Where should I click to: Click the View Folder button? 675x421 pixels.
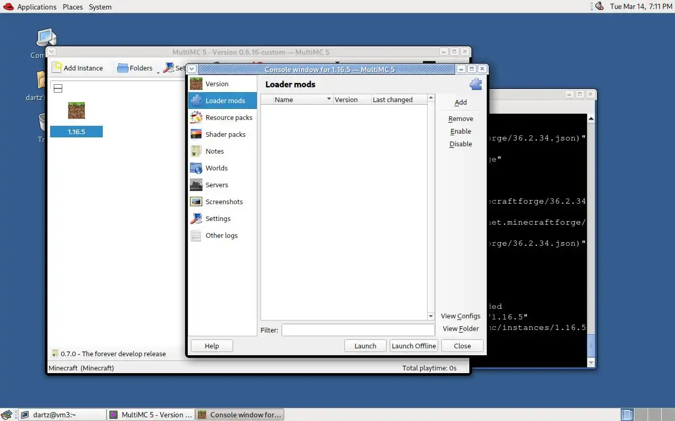460,328
